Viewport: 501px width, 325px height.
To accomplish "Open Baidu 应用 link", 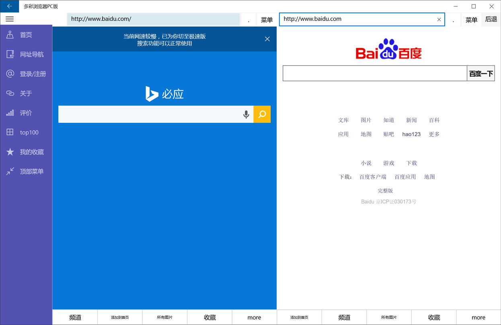I will pyautogui.click(x=343, y=134).
